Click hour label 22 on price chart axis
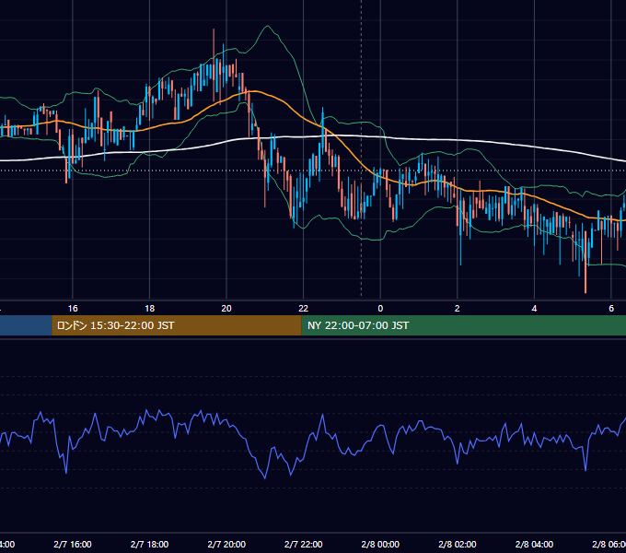626x553 pixels. tap(304, 309)
